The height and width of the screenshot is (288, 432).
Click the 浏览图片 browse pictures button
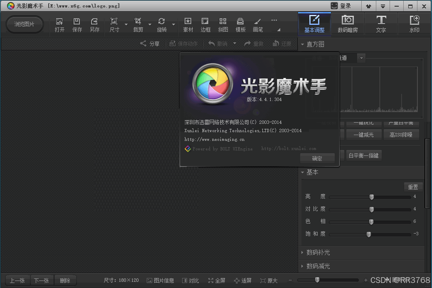24,24
